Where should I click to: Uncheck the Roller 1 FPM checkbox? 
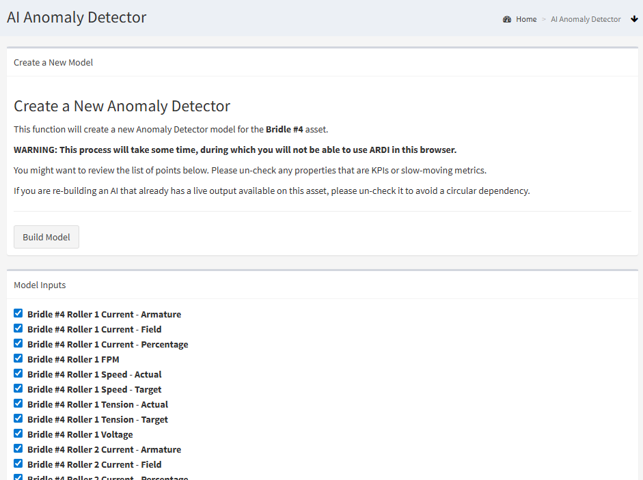click(x=18, y=358)
